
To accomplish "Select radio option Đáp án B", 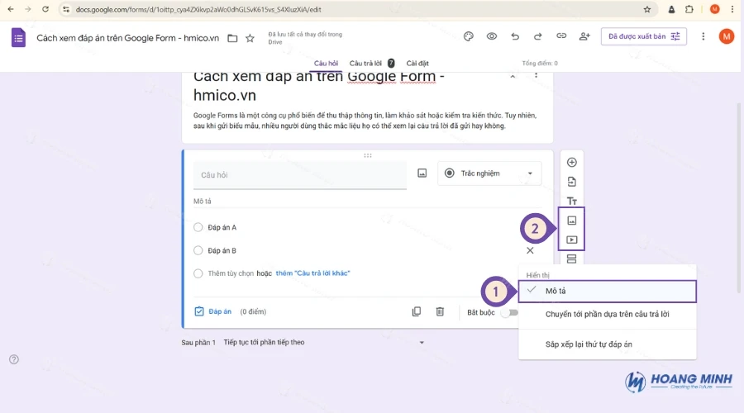I will click(198, 251).
